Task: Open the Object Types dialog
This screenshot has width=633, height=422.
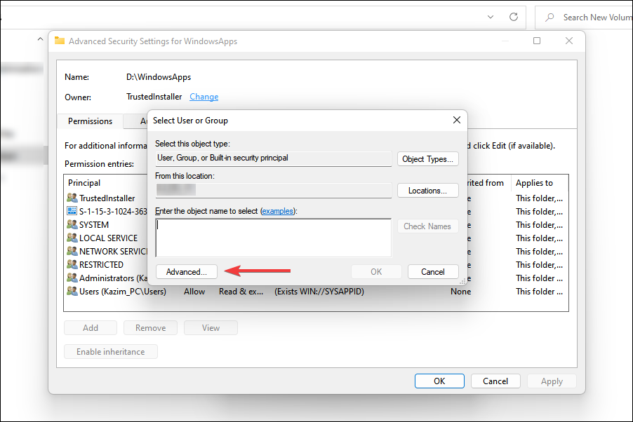Action: (x=427, y=159)
